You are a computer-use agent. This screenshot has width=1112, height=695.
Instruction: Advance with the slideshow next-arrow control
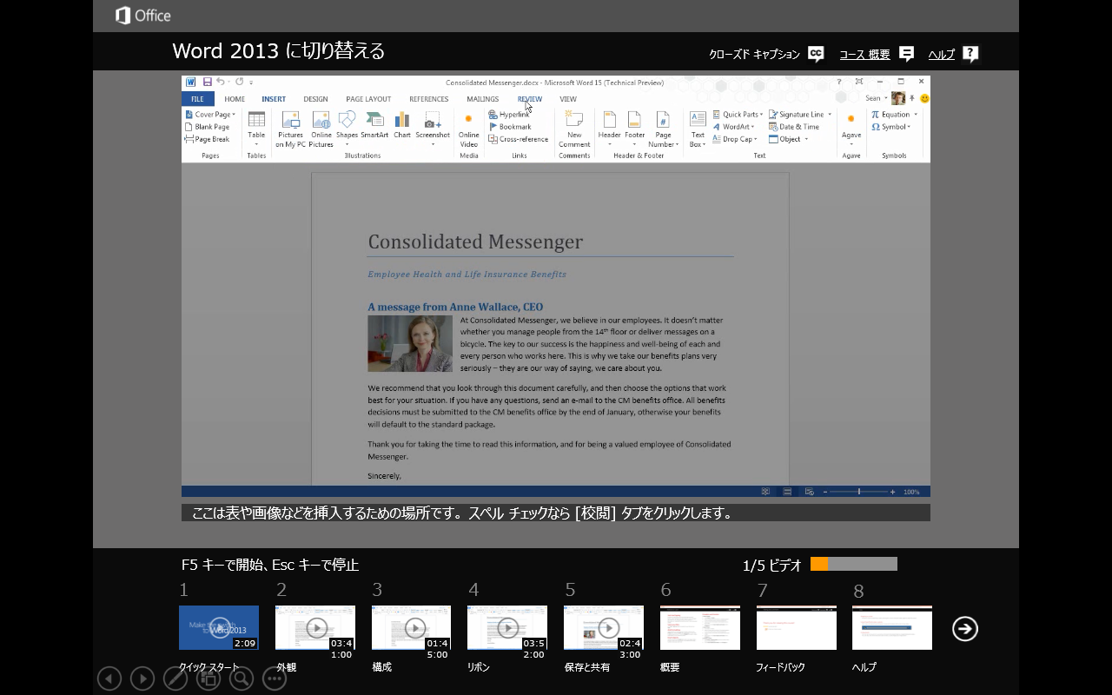(142, 678)
